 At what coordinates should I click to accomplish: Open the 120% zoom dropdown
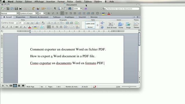coord(81,9)
